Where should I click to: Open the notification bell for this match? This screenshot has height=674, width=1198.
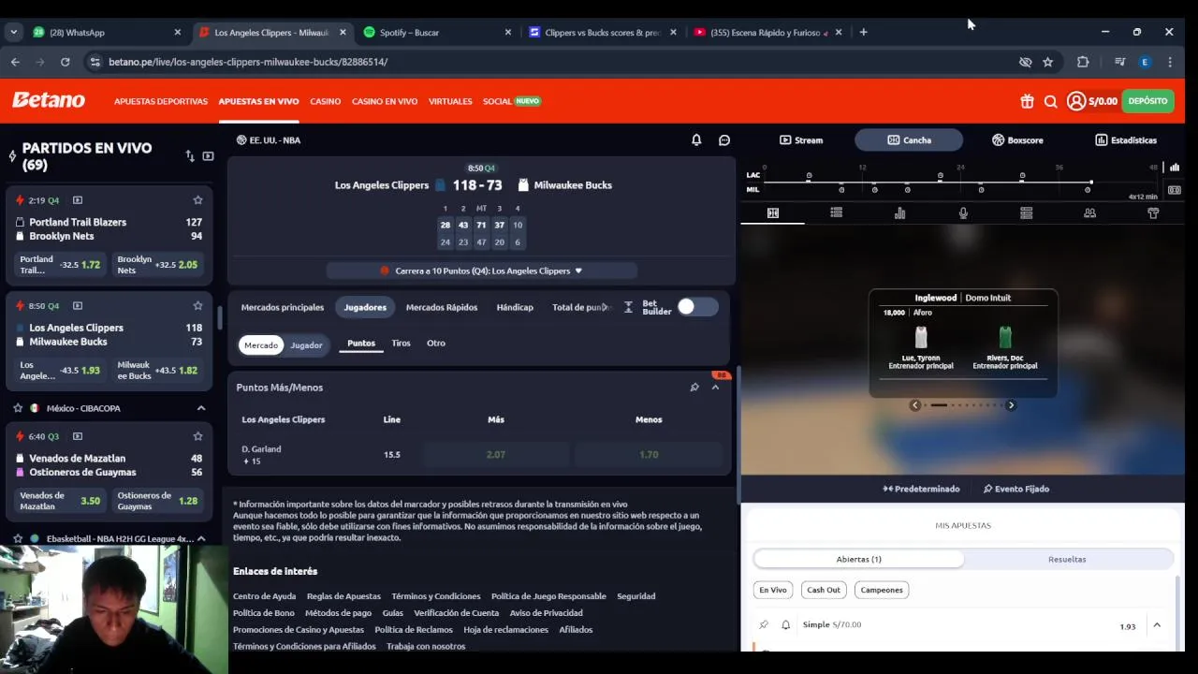(x=696, y=139)
